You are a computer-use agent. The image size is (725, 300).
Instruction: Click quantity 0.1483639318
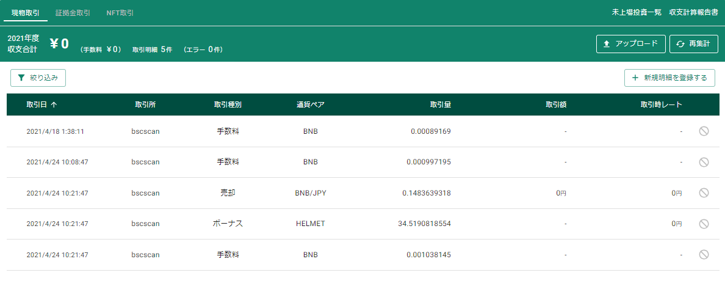(x=427, y=193)
